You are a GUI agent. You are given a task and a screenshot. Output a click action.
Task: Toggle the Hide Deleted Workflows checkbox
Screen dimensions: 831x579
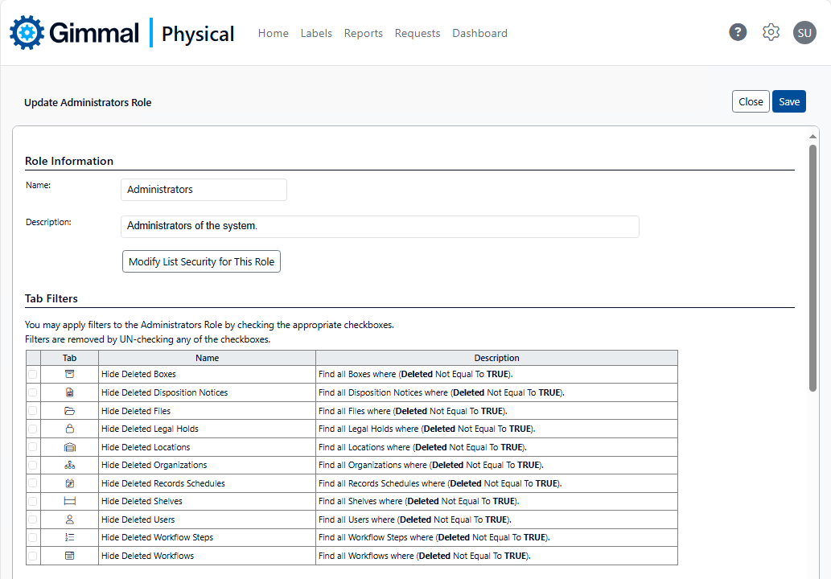click(x=33, y=556)
